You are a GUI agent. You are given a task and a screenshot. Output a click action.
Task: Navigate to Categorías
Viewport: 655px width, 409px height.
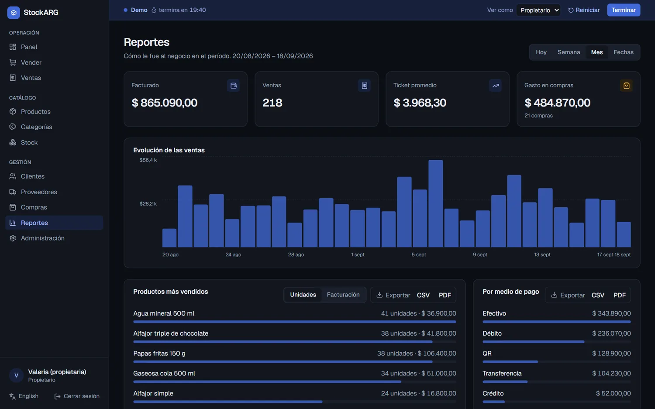54,127
